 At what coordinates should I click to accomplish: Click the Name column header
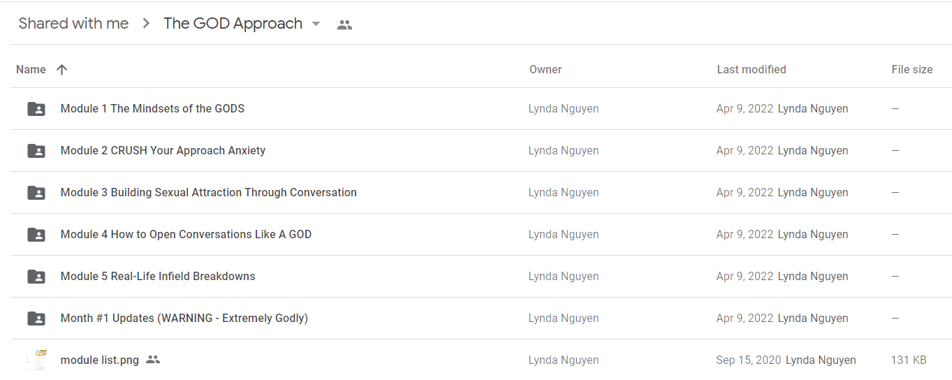click(31, 69)
